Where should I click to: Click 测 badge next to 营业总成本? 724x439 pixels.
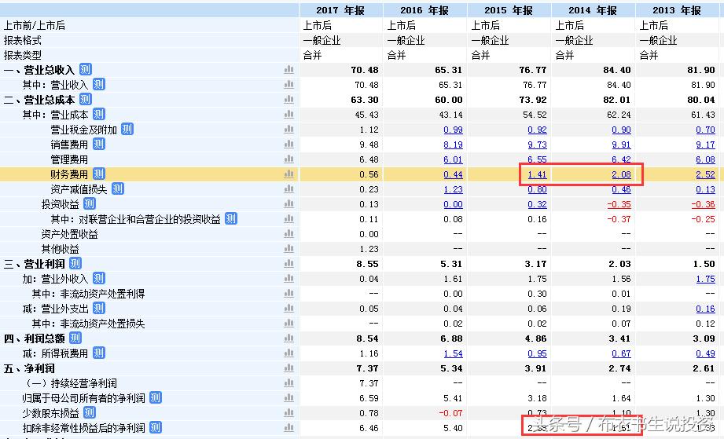click(x=86, y=99)
